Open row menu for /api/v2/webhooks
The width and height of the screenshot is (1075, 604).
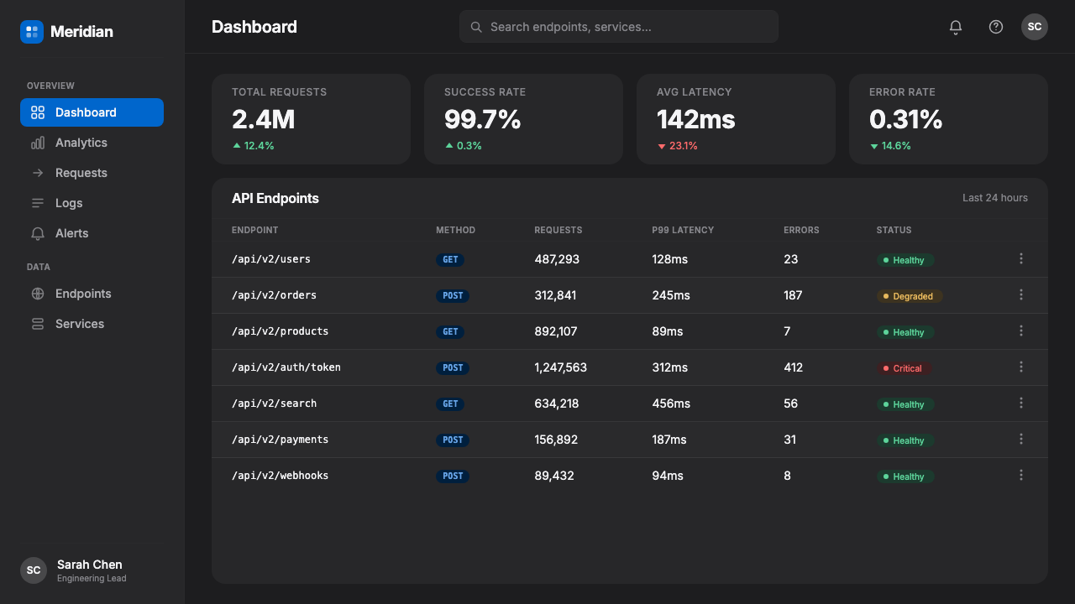coord(1021,476)
